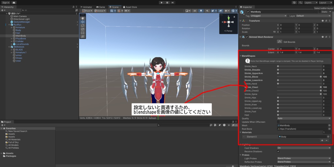This screenshot has height=167, width=334.
Task: Collapse the RyuRyu object in Hierarchy
Action: tap(9, 25)
